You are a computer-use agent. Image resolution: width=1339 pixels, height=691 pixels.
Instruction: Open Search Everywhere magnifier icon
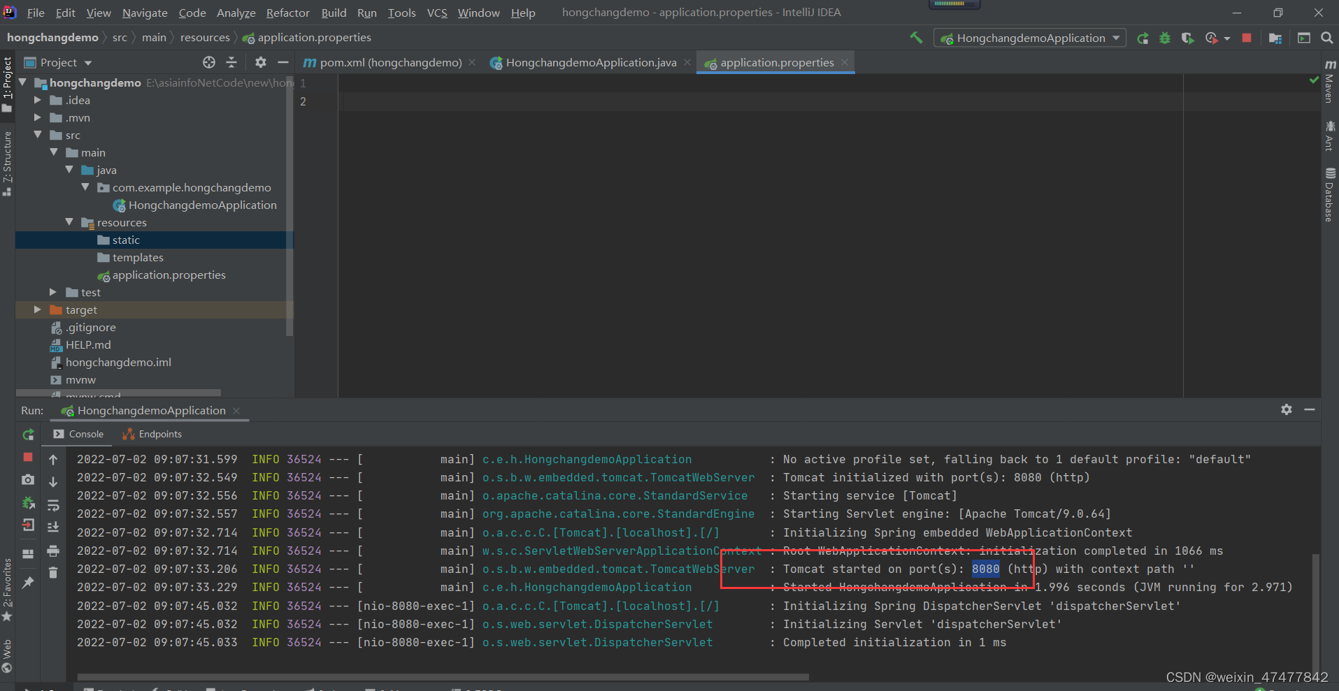coord(1326,38)
